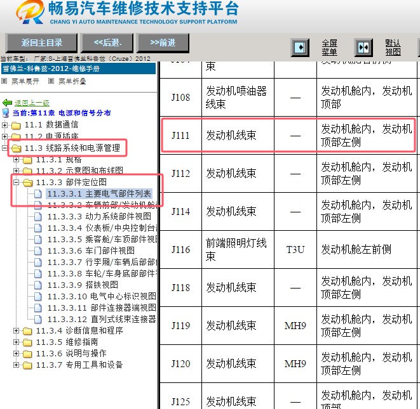Viewport: 420px width, 409px height.
Task: Select 11.3.3 部件定位图 folder
Action: 71,183
